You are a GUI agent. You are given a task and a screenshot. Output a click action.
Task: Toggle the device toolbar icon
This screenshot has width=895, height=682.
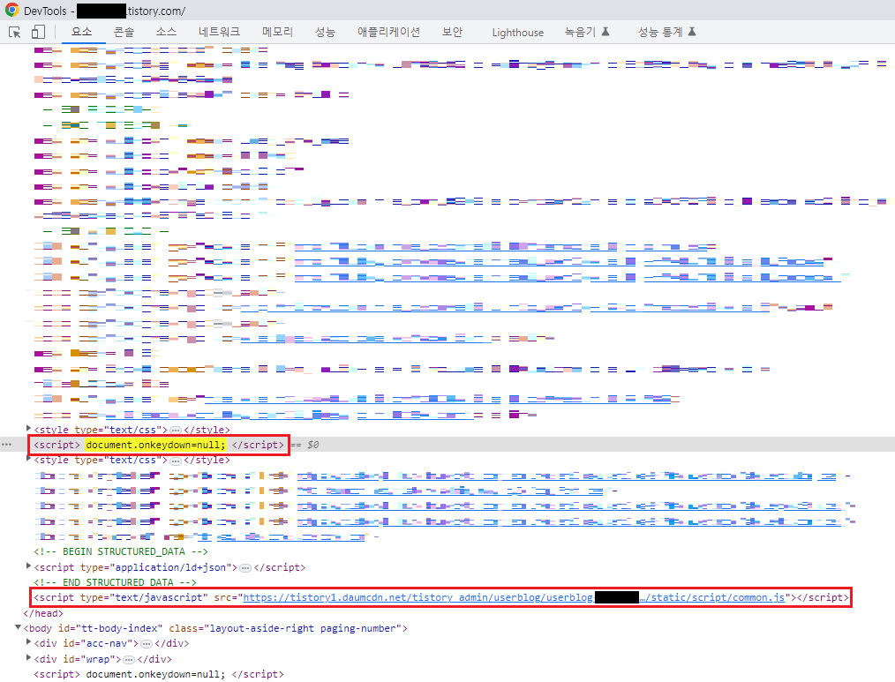click(38, 32)
